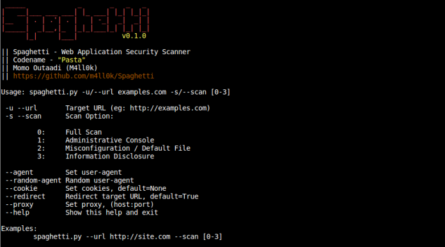This screenshot has height=247, width=445.
Task: Click the Information Disclosure scan option
Action: pos(96,156)
